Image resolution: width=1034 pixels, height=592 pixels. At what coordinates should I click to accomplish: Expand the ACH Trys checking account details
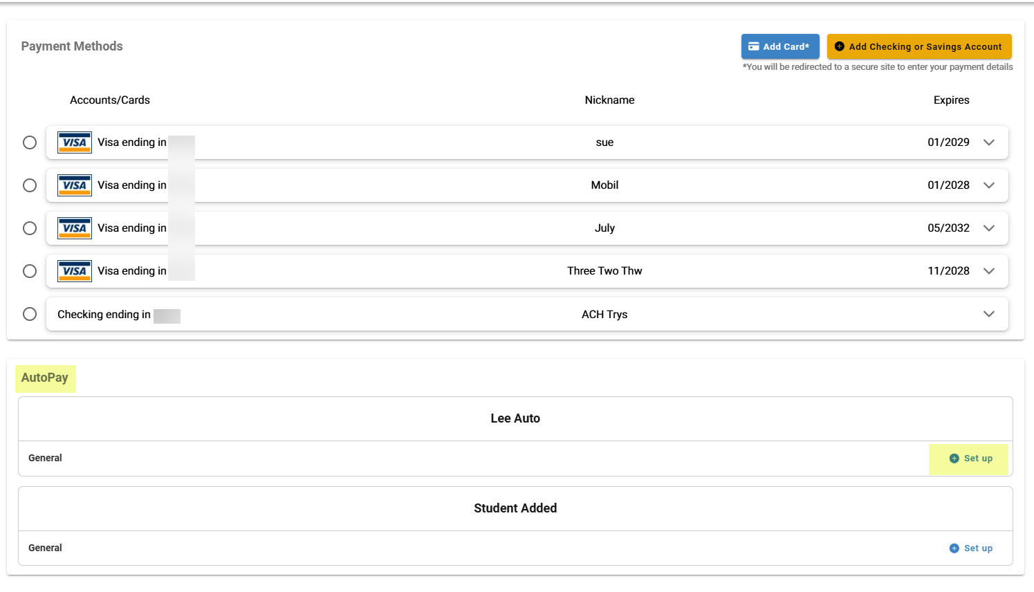coord(988,314)
